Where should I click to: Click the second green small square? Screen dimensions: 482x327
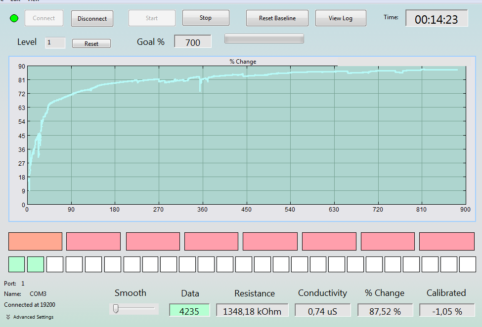coord(36,264)
